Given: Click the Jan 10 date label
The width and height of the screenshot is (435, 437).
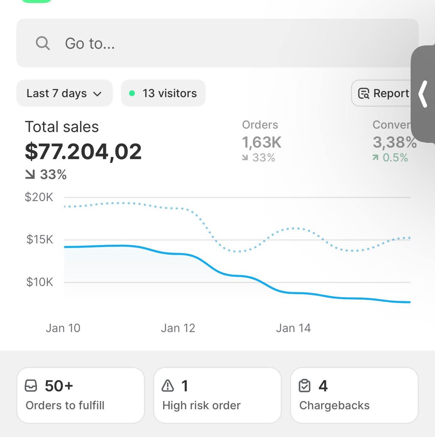Looking at the screenshot, I should point(63,328).
